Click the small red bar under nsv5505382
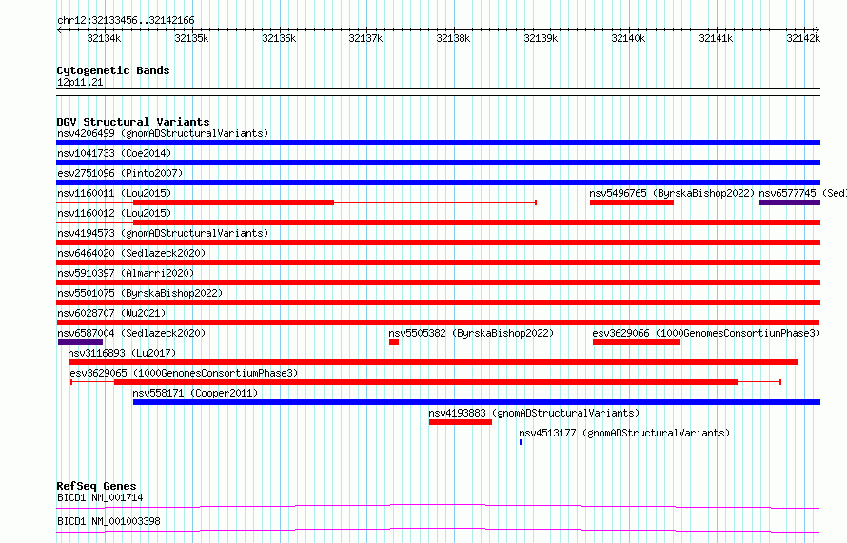The image size is (847, 543). [x=394, y=342]
